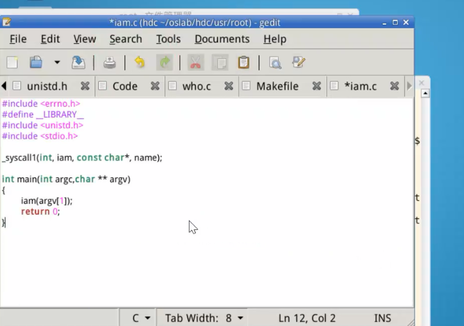Expand the recent files dropdown arrow

57,62
